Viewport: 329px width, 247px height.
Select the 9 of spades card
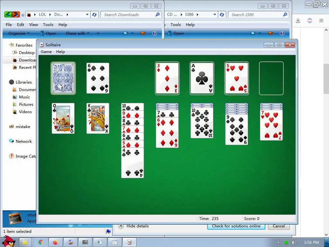point(236,130)
